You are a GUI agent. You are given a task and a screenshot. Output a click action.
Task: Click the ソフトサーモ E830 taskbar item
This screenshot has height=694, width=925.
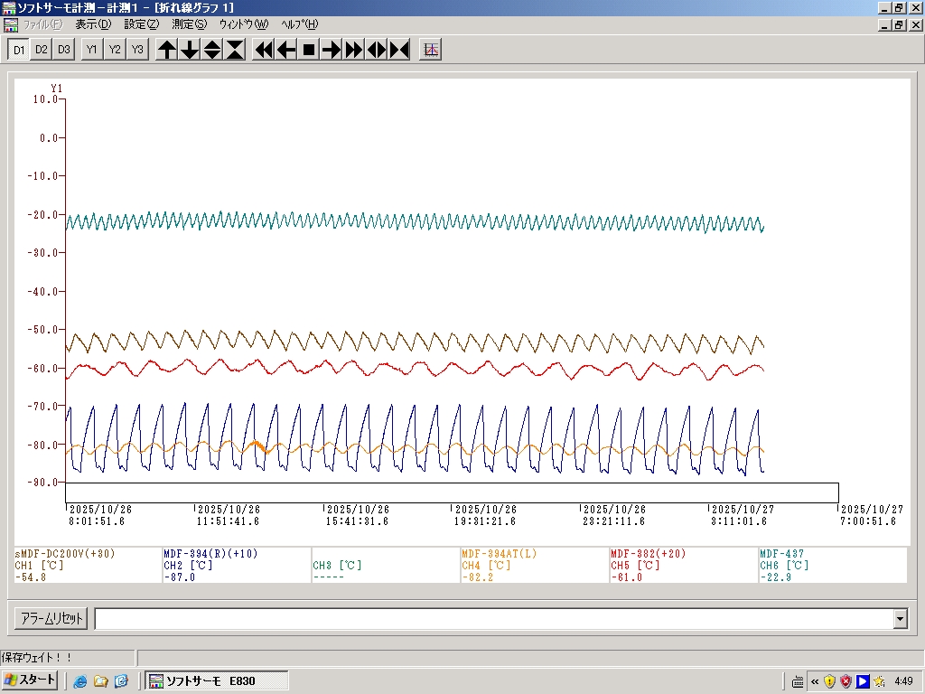pyautogui.click(x=217, y=680)
